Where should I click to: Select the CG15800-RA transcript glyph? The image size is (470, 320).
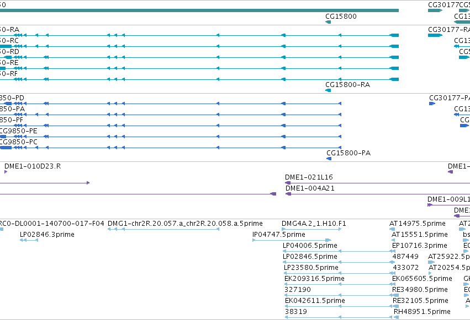pos(328,90)
